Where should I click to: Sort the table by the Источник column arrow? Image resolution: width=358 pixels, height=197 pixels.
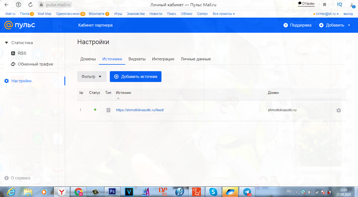[118, 98]
